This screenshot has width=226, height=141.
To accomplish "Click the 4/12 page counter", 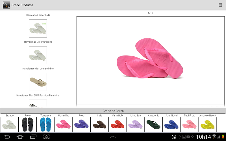I will point(150,13).
